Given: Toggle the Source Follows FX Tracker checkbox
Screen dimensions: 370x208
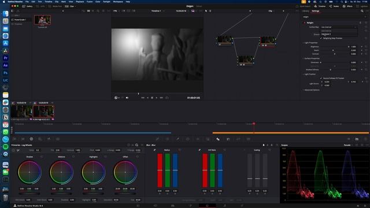Looking at the screenshot, I should click(x=321, y=78).
